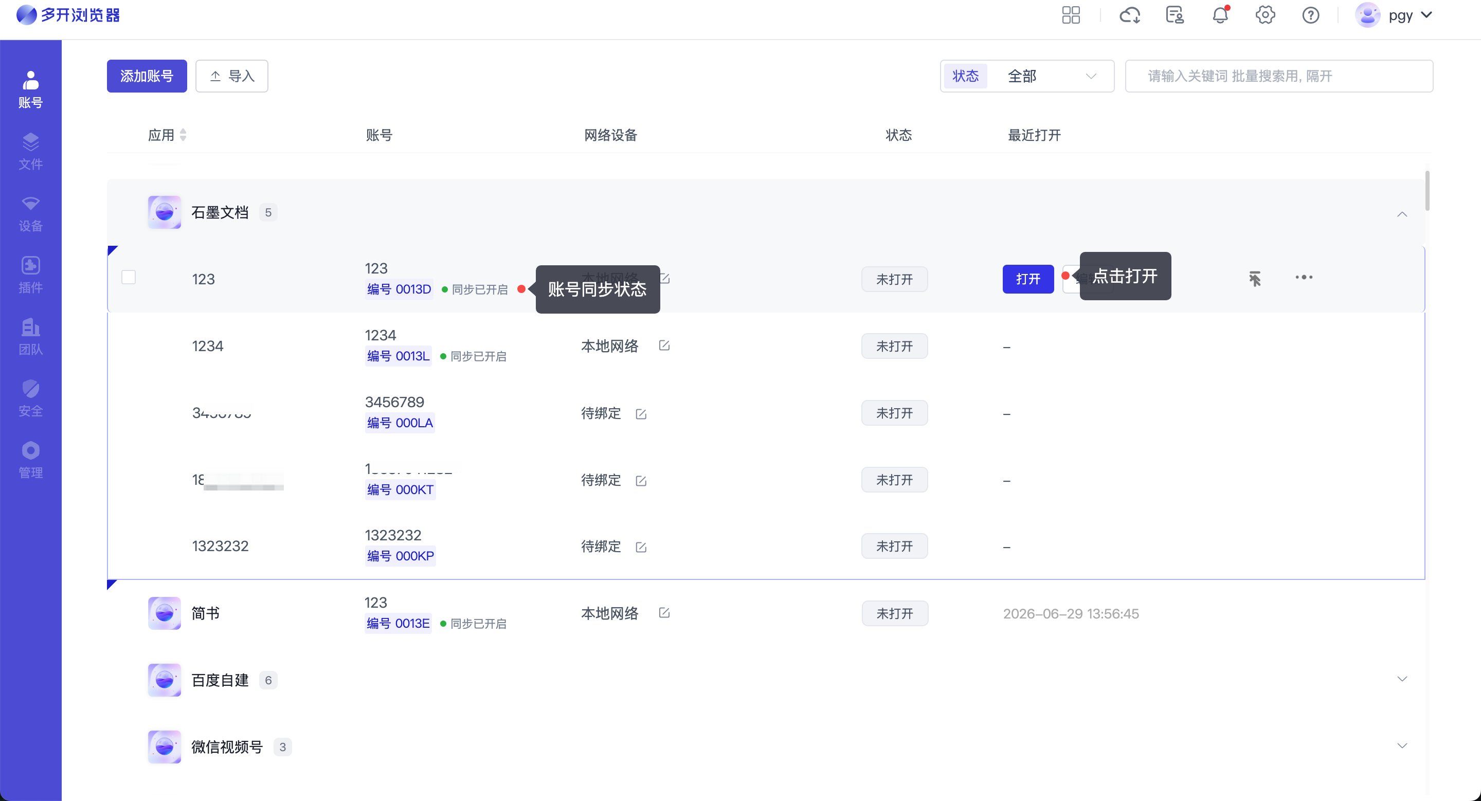
Task: Focus the keyword search input field
Action: coord(1278,76)
